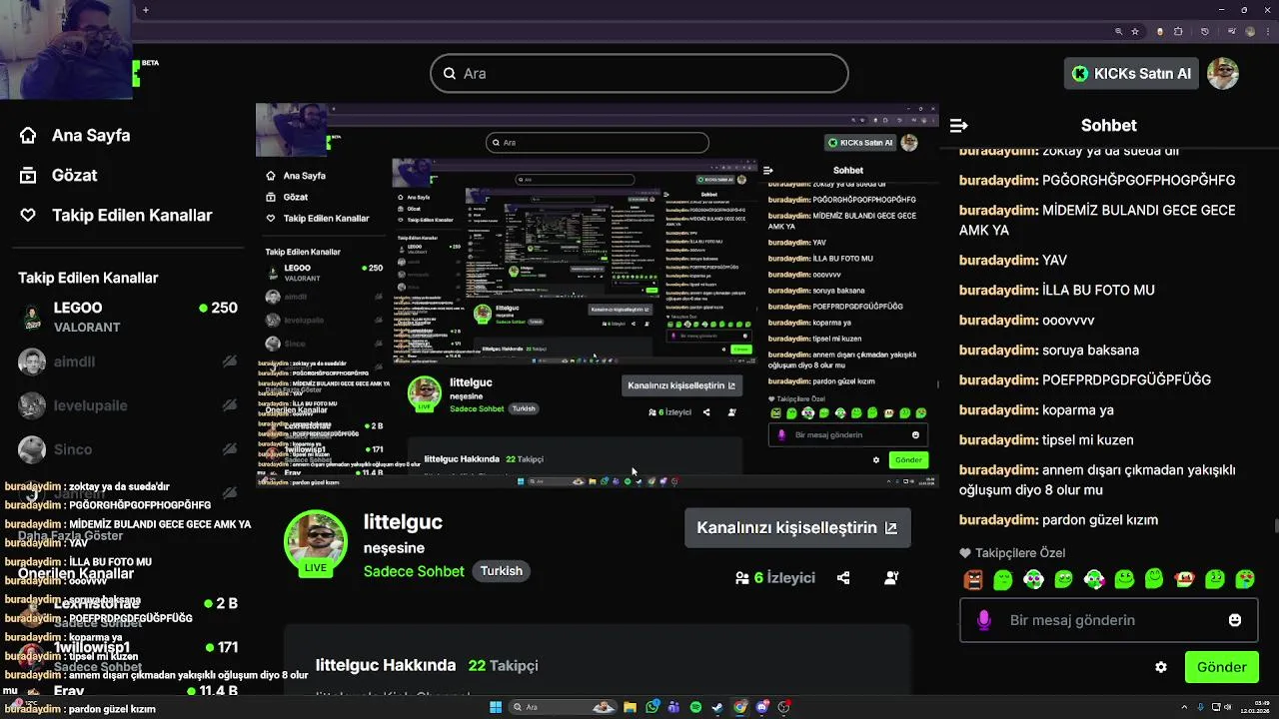The width and height of the screenshot is (1279, 719).
Task: Open the Sinco channel
Action: [128, 449]
